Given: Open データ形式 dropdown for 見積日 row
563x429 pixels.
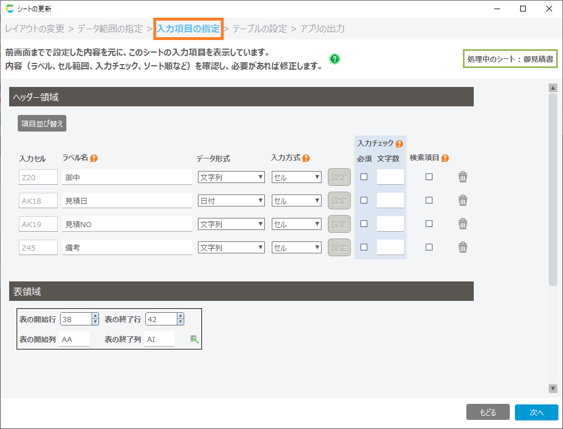Looking at the screenshot, I should point(231,201).
